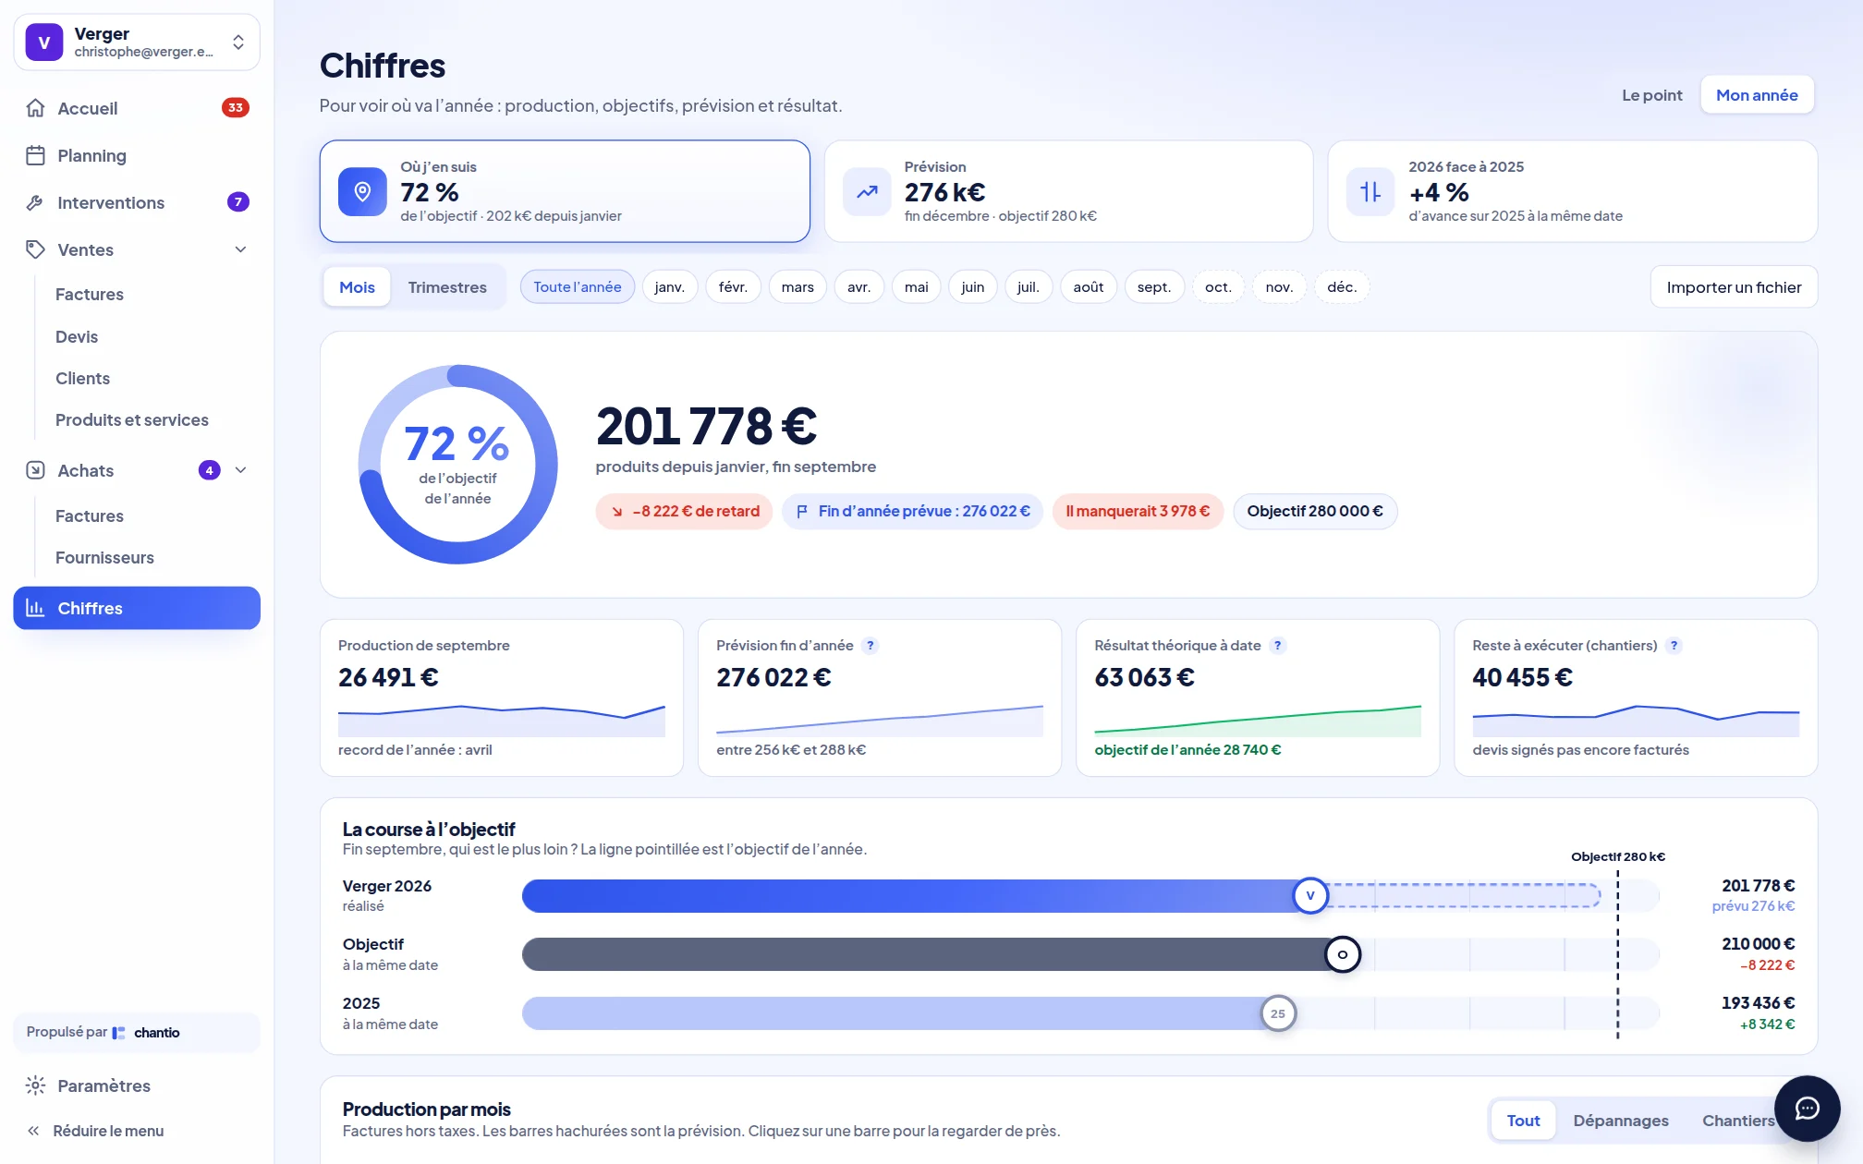Image resolution: width=1863 pixels, height=1164 pixels.
Task: Click the Verger purple V avatar
Action: point(44,42)
